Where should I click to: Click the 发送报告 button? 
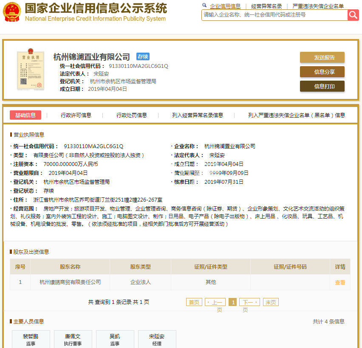coord(322,57)
